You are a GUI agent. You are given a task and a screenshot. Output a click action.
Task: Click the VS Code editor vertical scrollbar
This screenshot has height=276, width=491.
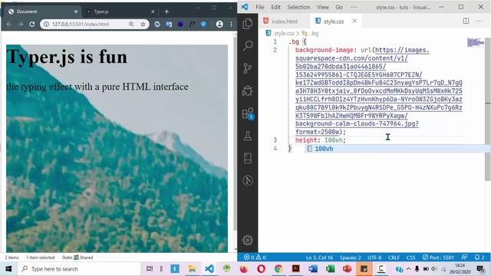click(x=488, y=110)
